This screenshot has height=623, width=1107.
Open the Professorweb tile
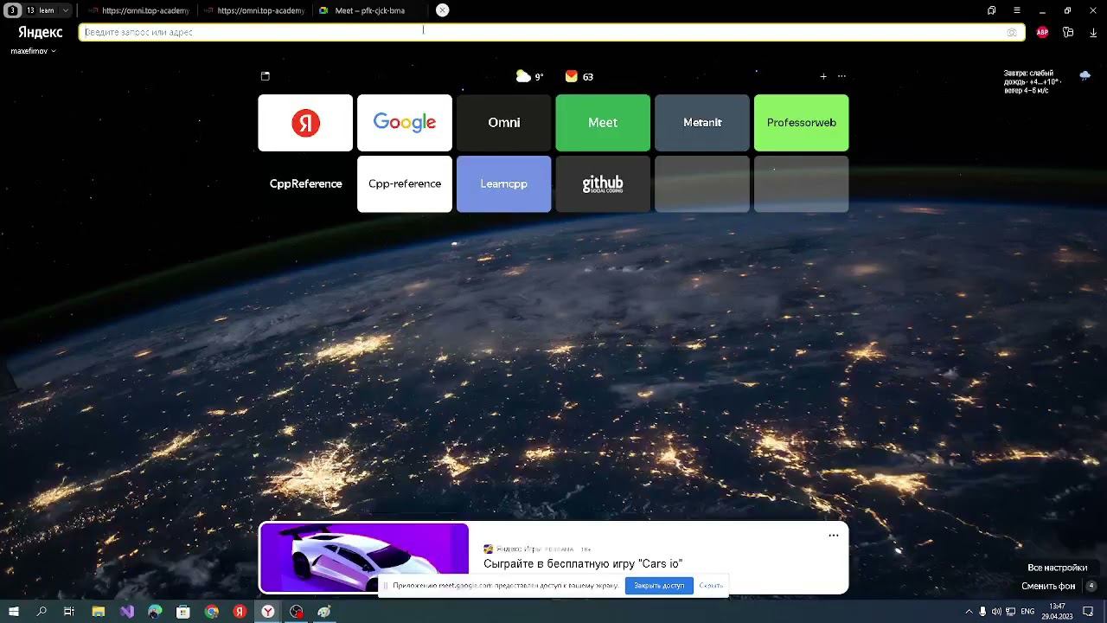point(802,123)
